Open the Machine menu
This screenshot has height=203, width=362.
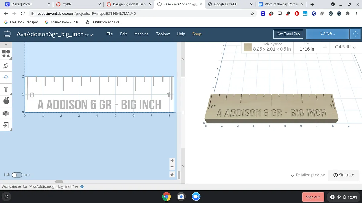141,34
